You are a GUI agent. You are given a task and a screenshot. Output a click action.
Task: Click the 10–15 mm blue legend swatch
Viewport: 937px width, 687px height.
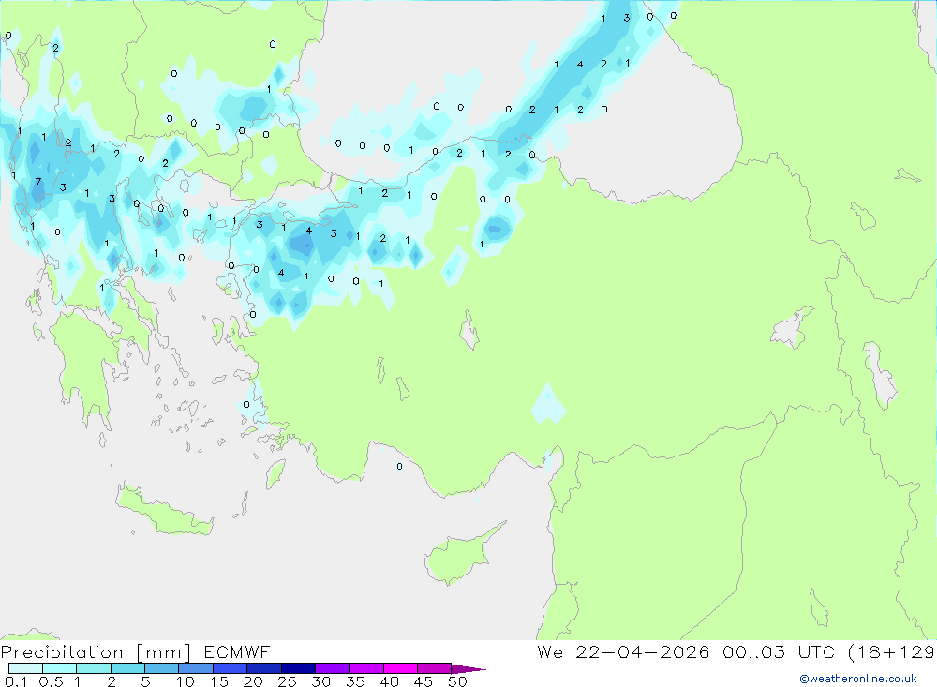click(196, 668)
